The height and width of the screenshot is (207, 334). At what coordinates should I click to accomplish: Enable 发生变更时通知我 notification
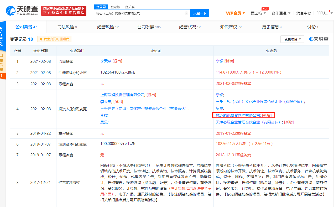click(x=56, y=39)
